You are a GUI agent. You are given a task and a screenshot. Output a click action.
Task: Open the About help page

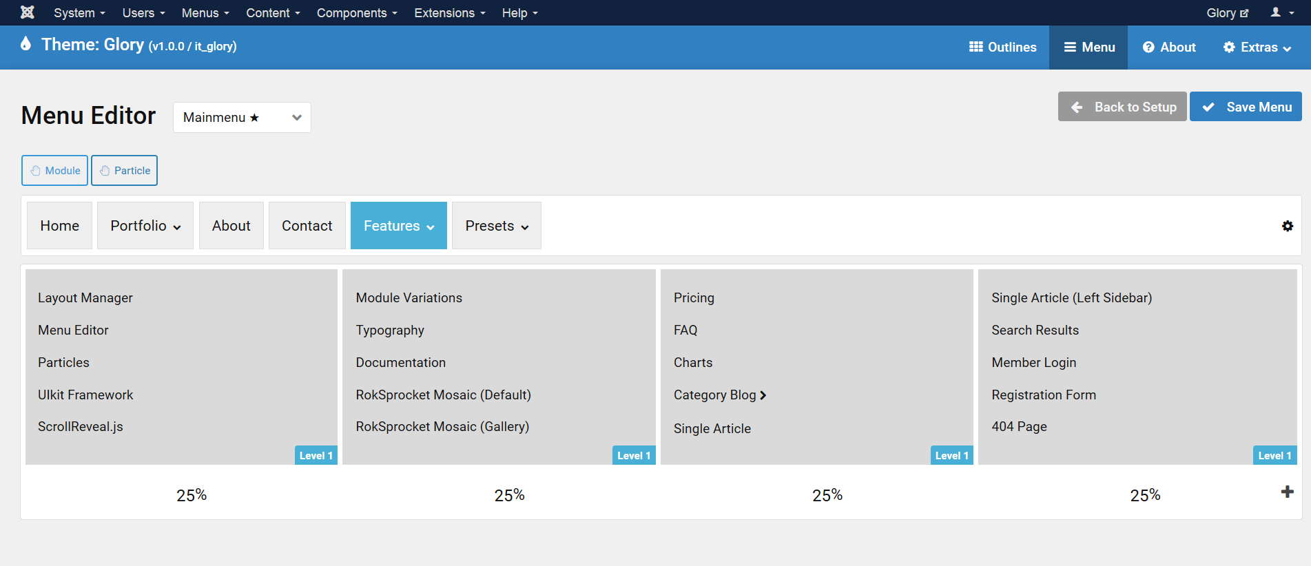tap(1169, 47)
